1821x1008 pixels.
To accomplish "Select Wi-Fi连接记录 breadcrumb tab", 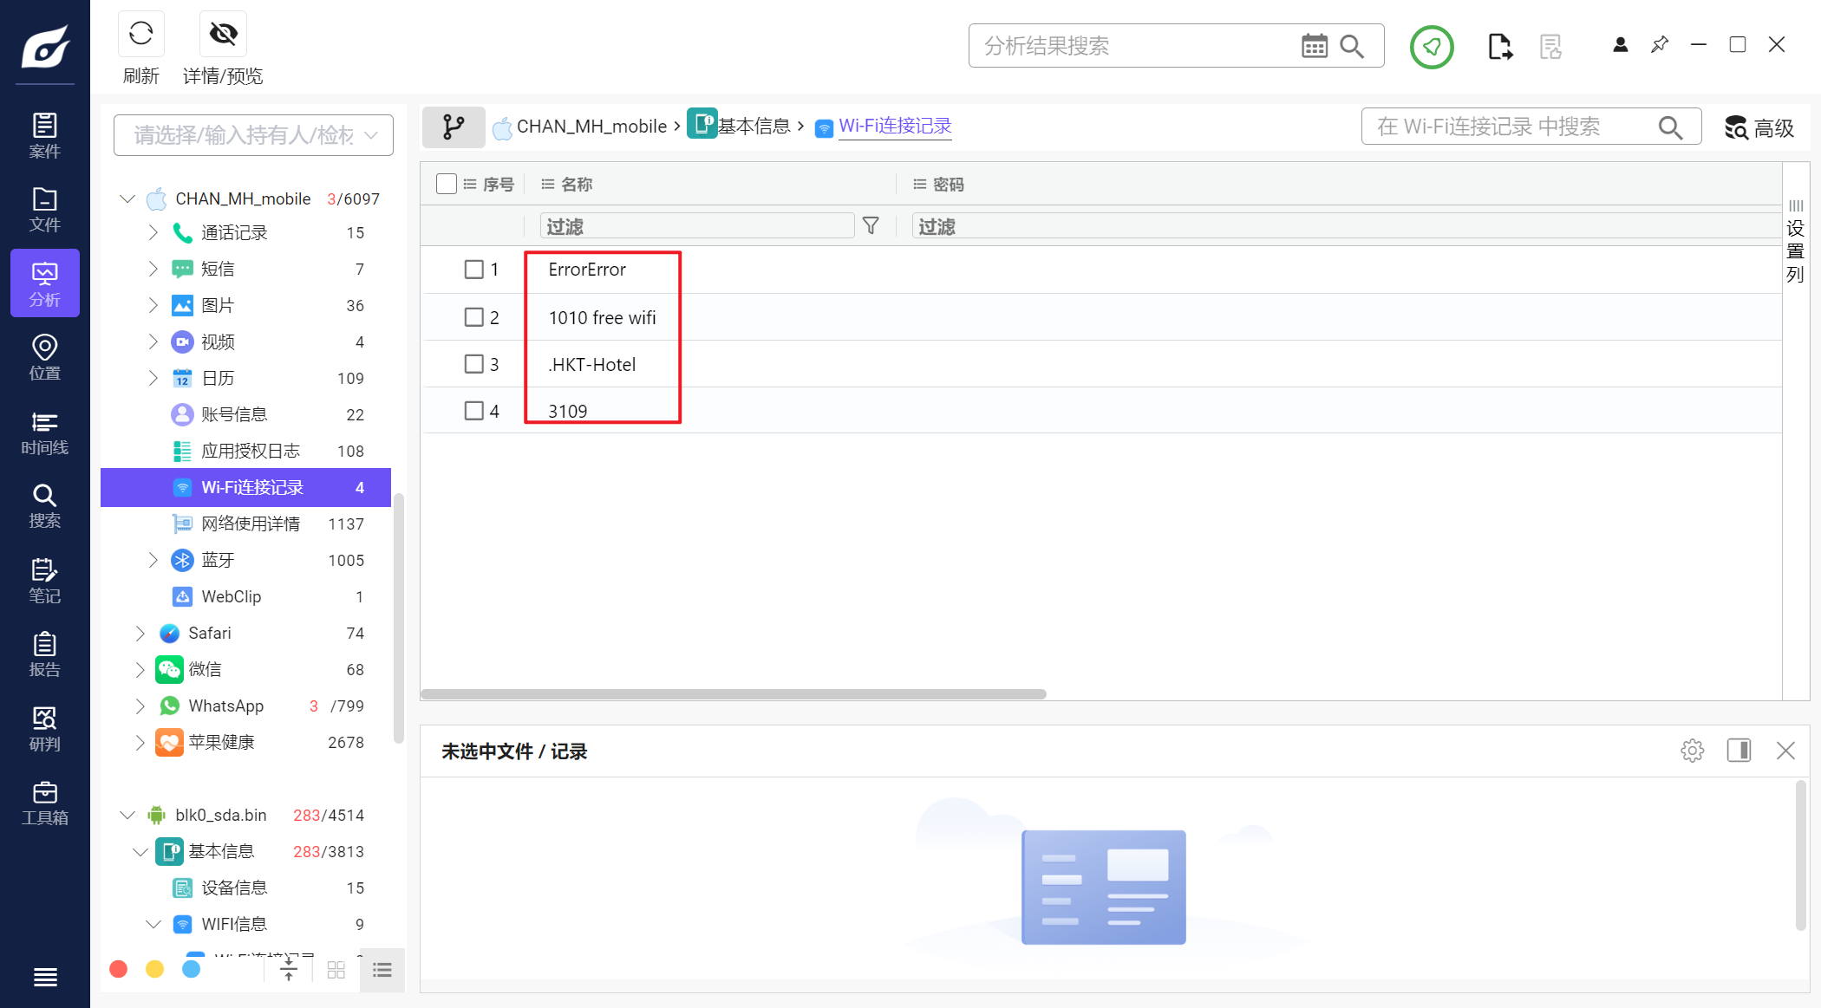I will click(895, 127).
